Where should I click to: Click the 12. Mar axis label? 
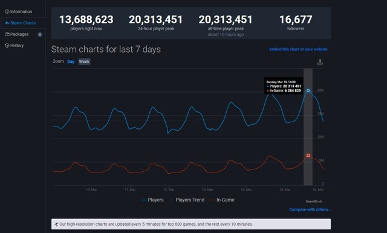tap(169, 190)
